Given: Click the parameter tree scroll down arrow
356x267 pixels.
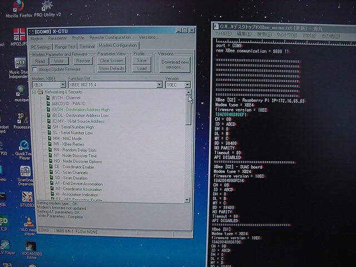Looking at the screenshot, I should pos(187,200).
